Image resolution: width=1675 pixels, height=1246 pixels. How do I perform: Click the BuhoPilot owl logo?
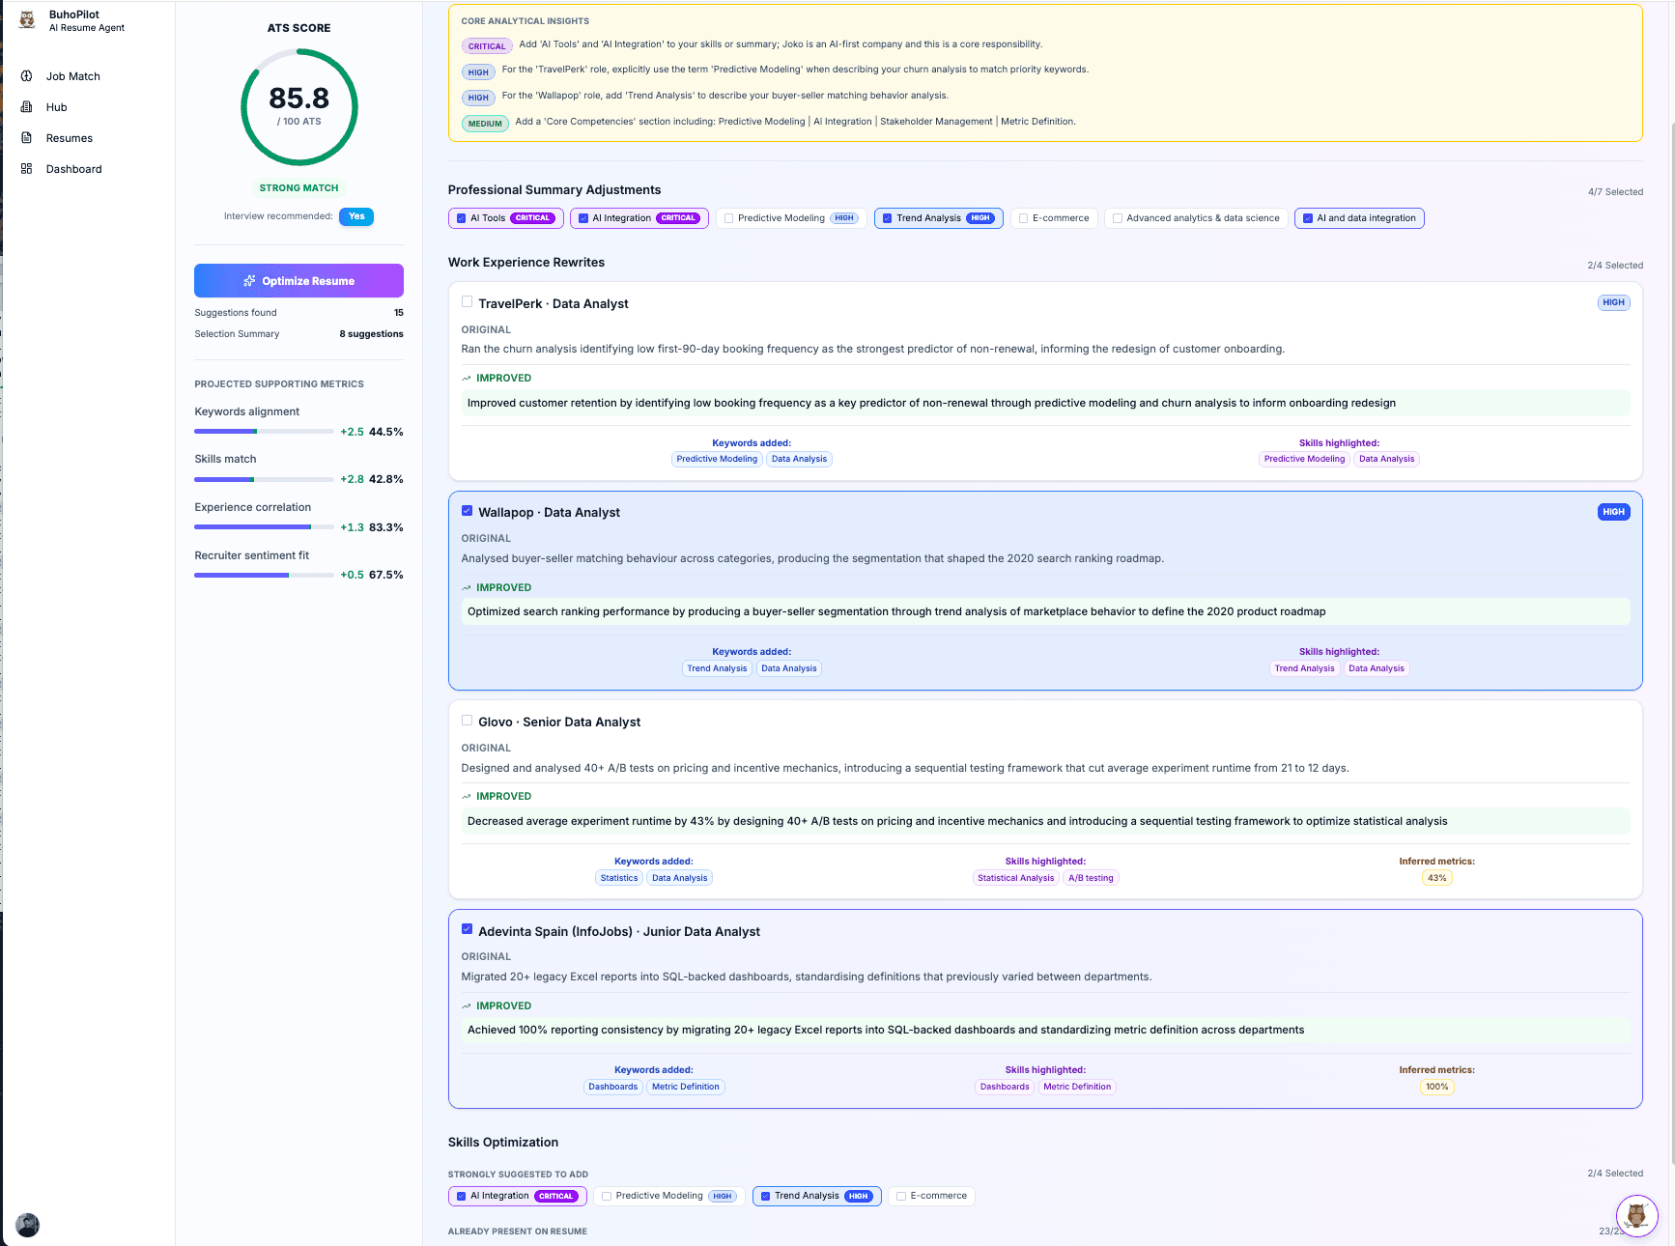(27, 20)
